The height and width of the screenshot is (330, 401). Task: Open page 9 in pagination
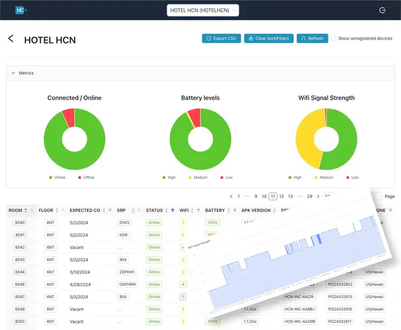[256, 196]
